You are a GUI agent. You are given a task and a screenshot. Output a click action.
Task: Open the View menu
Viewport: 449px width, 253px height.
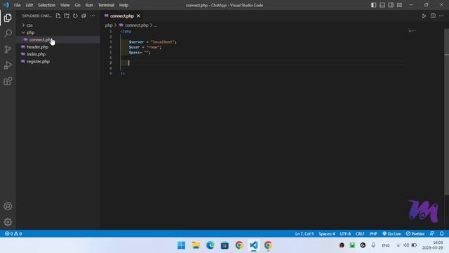(x=65, y=5)
